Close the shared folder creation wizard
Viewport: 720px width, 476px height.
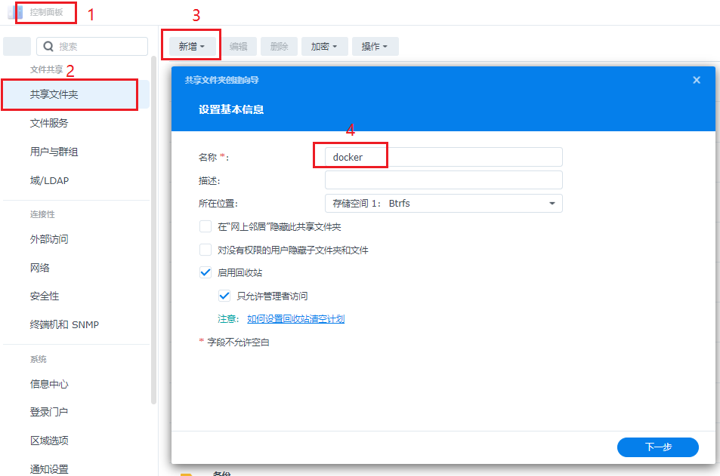coord(697,80)
